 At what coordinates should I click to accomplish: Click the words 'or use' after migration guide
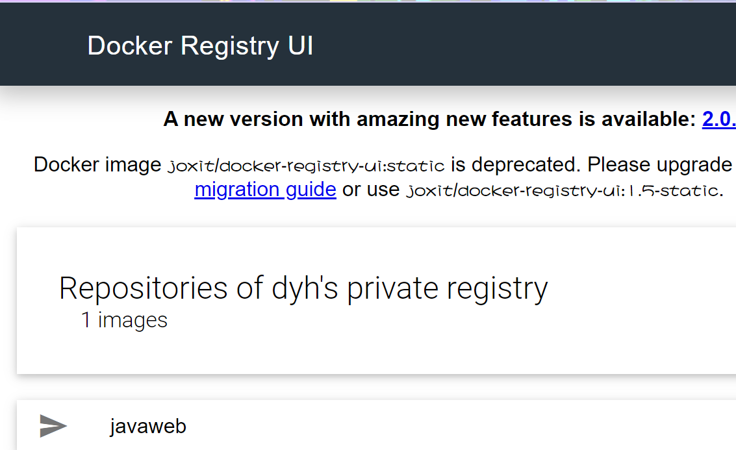(x=371, y=190)
